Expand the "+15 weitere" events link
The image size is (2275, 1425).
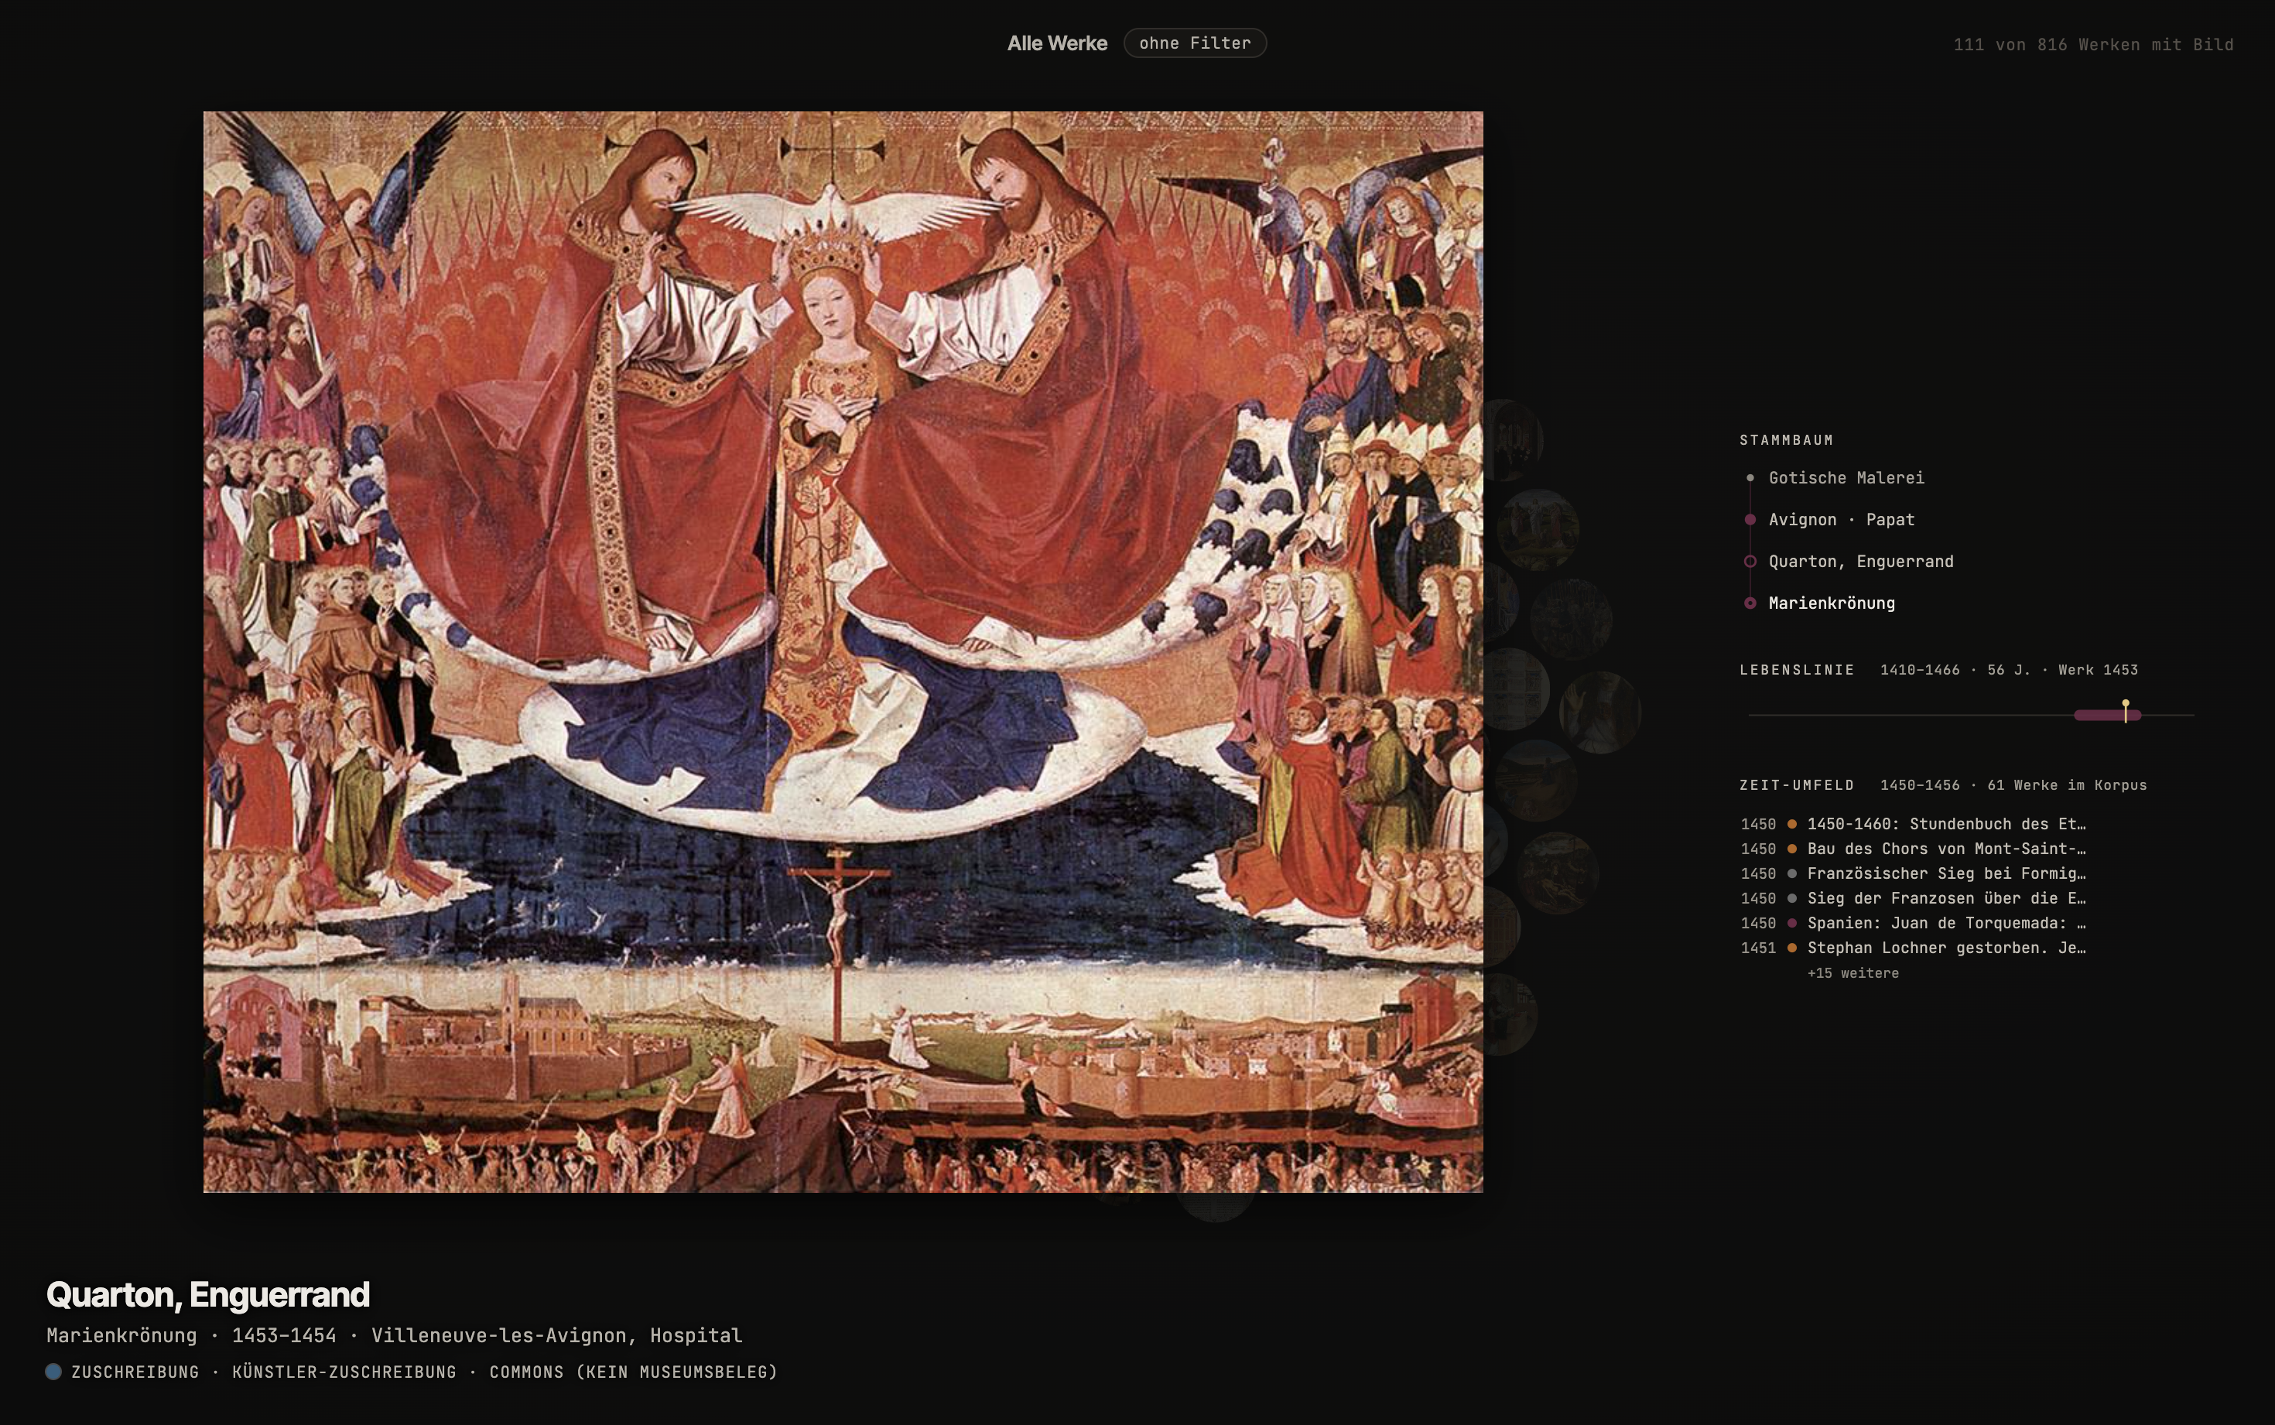pos(1852,972)
